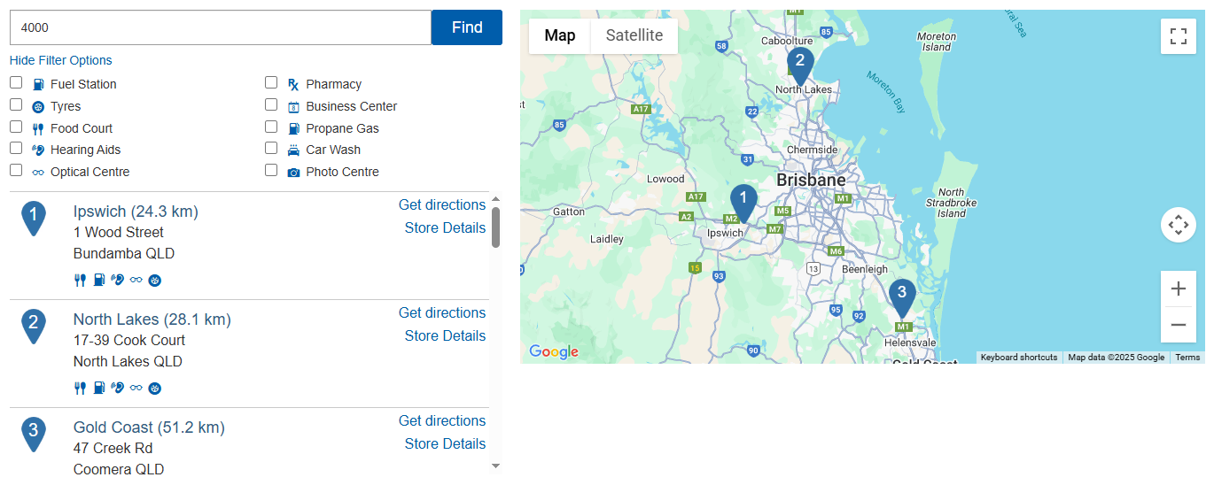This screenshot has height=485, width=1214.
Task: Click the '47 Creek Rd' address text
Action: pyautogui.click(x=113, y=448)
